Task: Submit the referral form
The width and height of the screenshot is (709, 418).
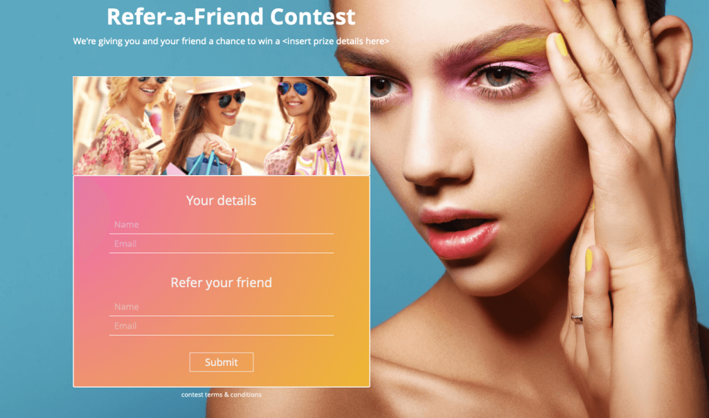Action: point(221,362)
